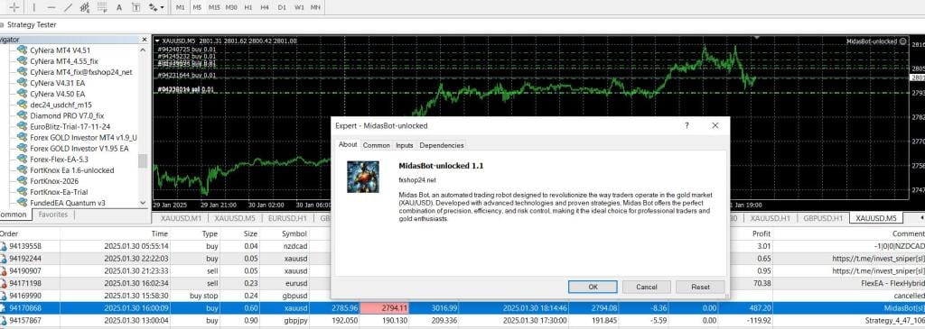Close the Navigator panel
The image size is (925, 329).
(x=145, y=40)
